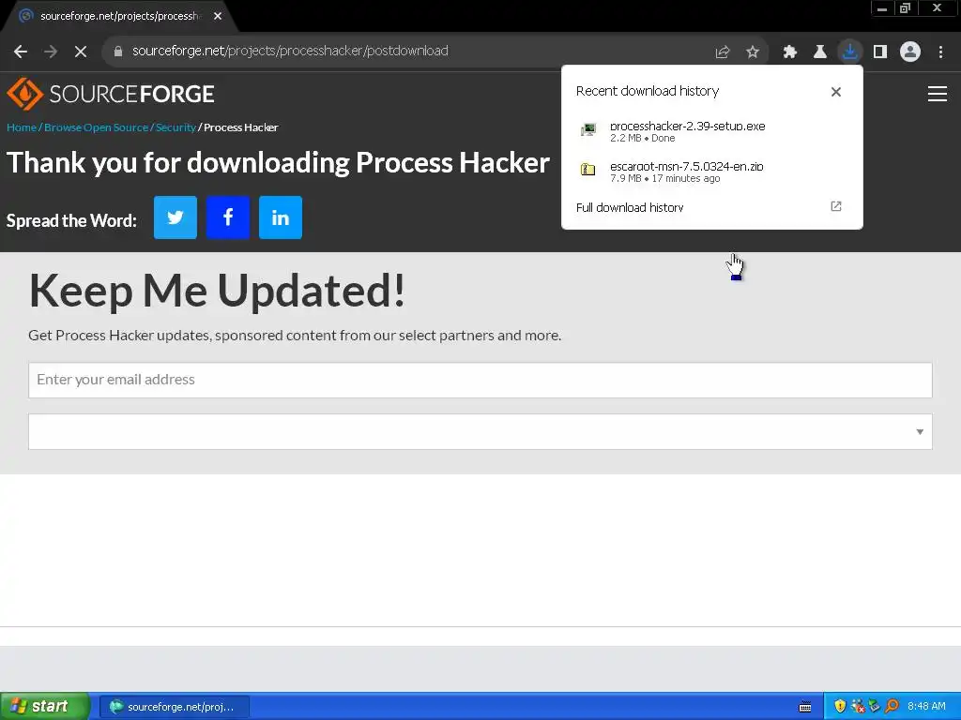Open the Windows Start menu

point(45,706)
